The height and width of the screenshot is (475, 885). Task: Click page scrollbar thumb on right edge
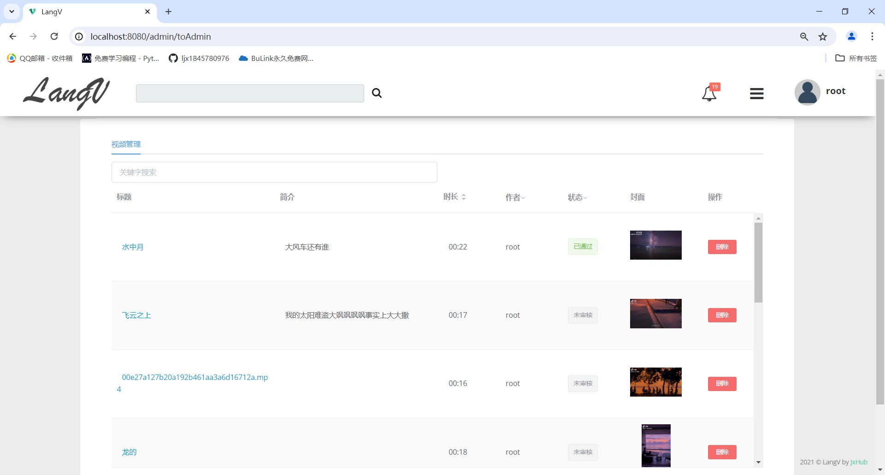[880, 242]
